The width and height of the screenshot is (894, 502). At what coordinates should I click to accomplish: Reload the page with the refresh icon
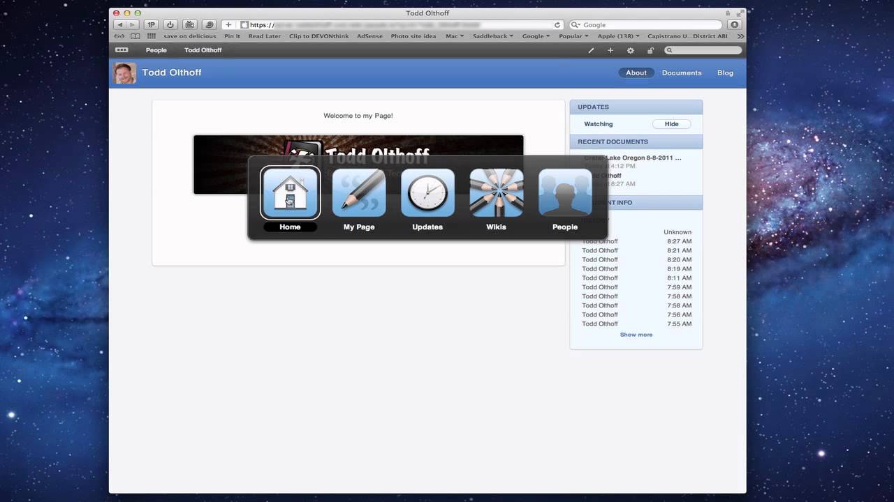click(x=557, y=24)
